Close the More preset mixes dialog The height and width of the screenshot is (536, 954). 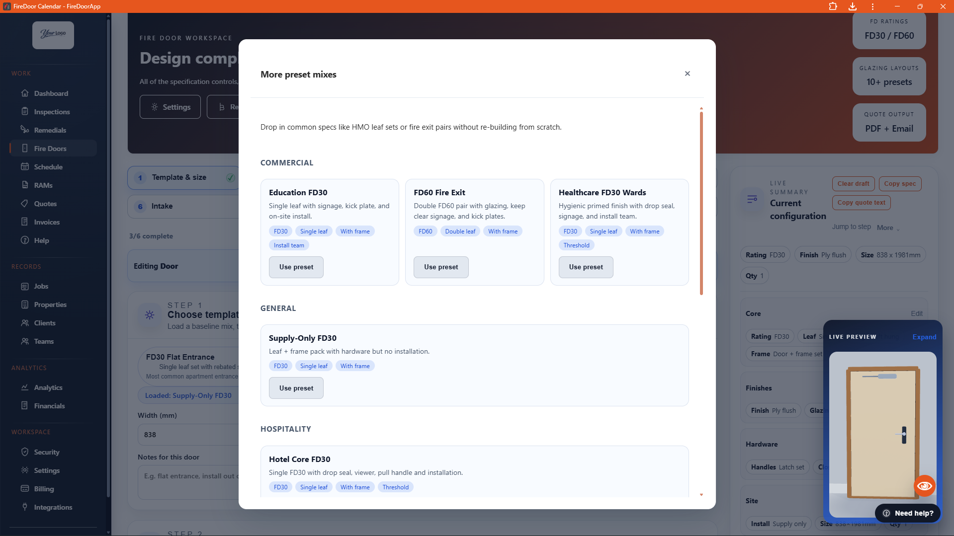pos(687,74)
